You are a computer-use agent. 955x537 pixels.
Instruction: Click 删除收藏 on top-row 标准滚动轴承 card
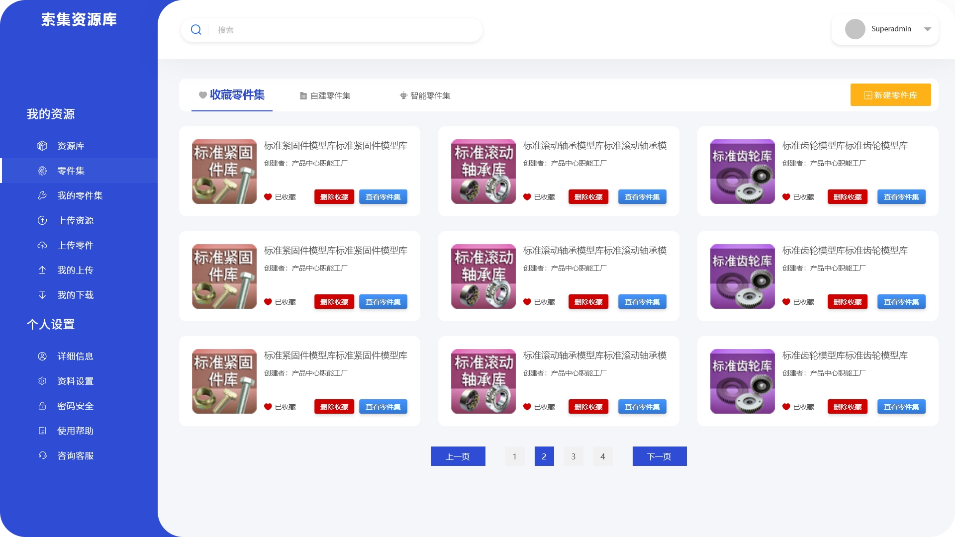(588, 197)
